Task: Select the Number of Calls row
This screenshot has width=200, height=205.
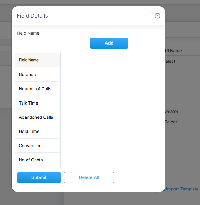Action: (35, 89)
